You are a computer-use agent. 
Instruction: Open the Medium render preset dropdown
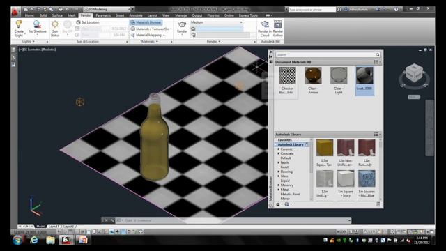(x=216, y=22)
